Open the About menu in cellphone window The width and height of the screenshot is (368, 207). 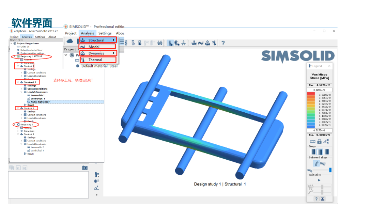(x=52, y=37)
